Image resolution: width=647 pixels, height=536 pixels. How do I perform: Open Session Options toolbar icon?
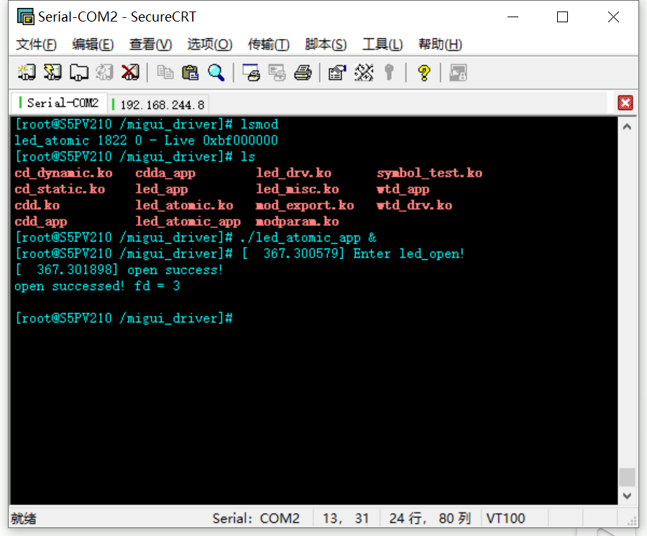pos(337,73)
